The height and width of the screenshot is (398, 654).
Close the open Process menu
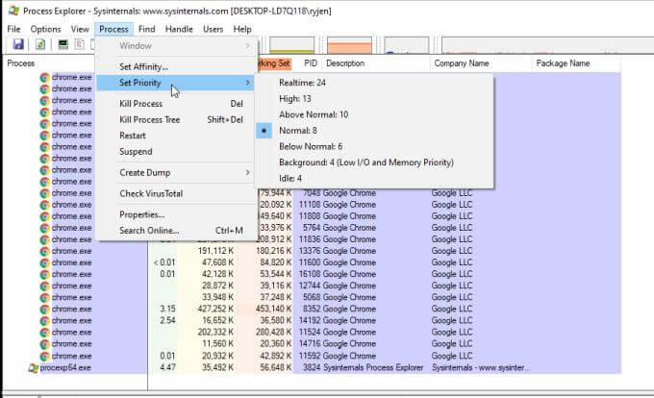pos(113,29)
